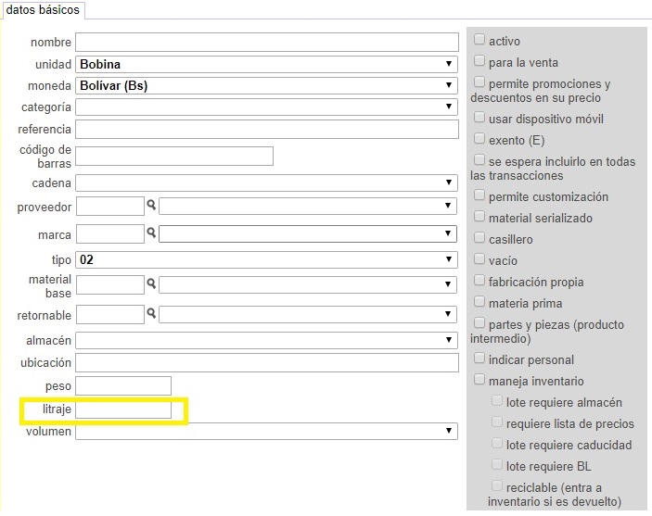This screenshot has height=516, width=652.
Task: Expand the tipo dropdown showing 02
Action: click(266, 259)
